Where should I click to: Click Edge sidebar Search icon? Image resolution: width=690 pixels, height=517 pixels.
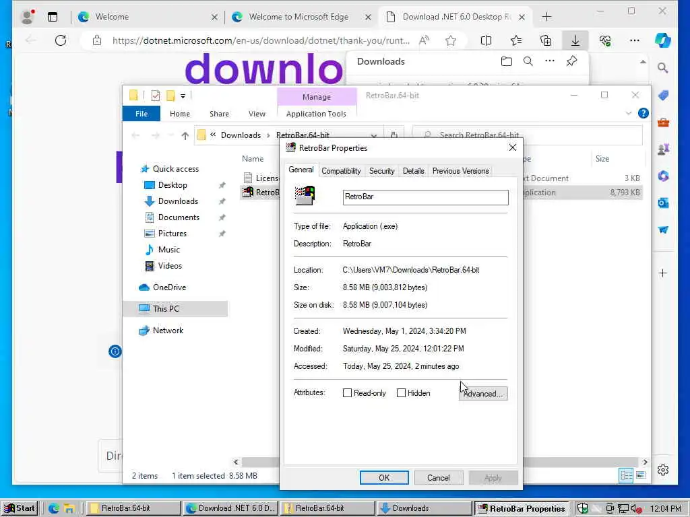(663, 68)
